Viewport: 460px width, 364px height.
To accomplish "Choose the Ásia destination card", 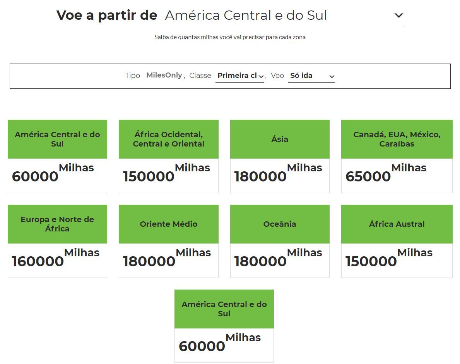I will click(280, 156).
